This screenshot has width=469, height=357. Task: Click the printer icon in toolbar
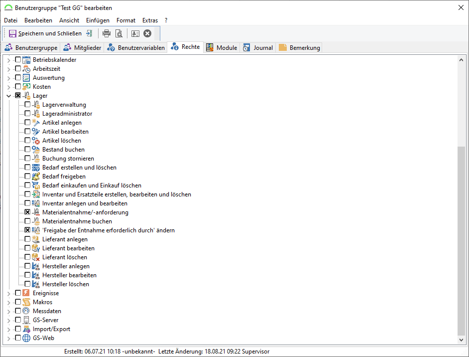click(107, 33)
